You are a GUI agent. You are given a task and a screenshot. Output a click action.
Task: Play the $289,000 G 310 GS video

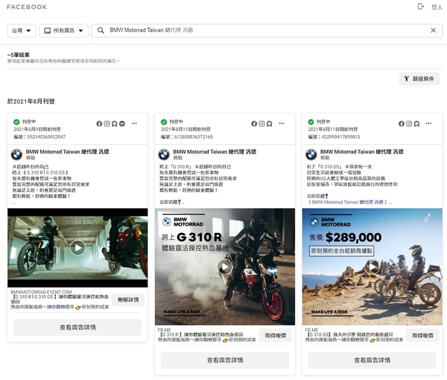tap(372, 267)
